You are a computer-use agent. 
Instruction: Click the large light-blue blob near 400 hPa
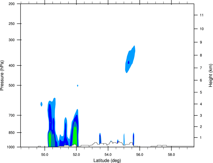130,59
